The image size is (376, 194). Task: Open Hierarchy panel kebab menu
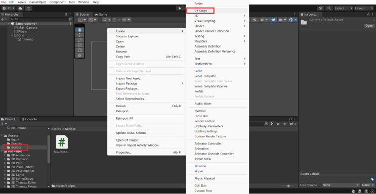pyautogui.click(x=70, y=14)
